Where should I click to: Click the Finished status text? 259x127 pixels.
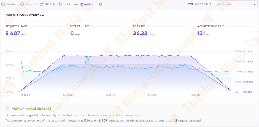[11, 4]
